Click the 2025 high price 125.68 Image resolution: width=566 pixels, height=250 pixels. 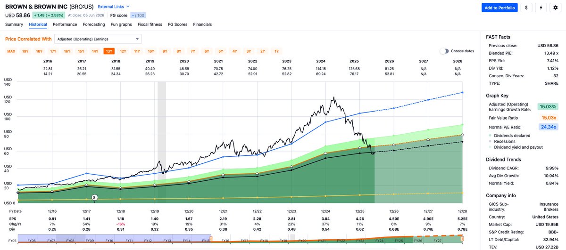355,69
